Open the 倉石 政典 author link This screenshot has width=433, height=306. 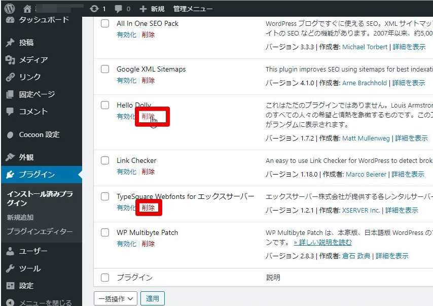point(356,256)
